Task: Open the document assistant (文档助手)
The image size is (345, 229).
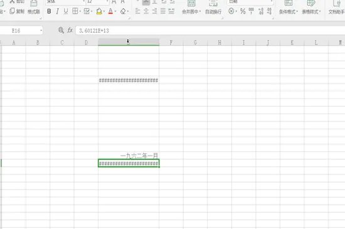Action: coord(337,8)
